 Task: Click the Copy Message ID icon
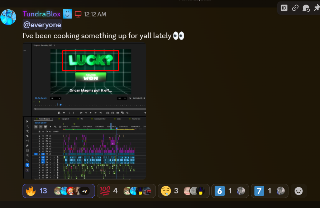(x=284, y=8)
